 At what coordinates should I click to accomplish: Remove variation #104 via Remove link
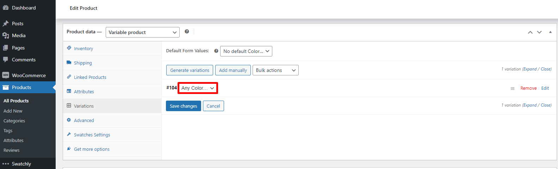tap(528, 88)
